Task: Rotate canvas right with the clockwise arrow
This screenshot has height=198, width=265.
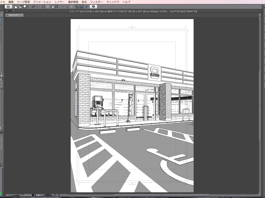Action: pyautogui.click(x=59, y=195)
